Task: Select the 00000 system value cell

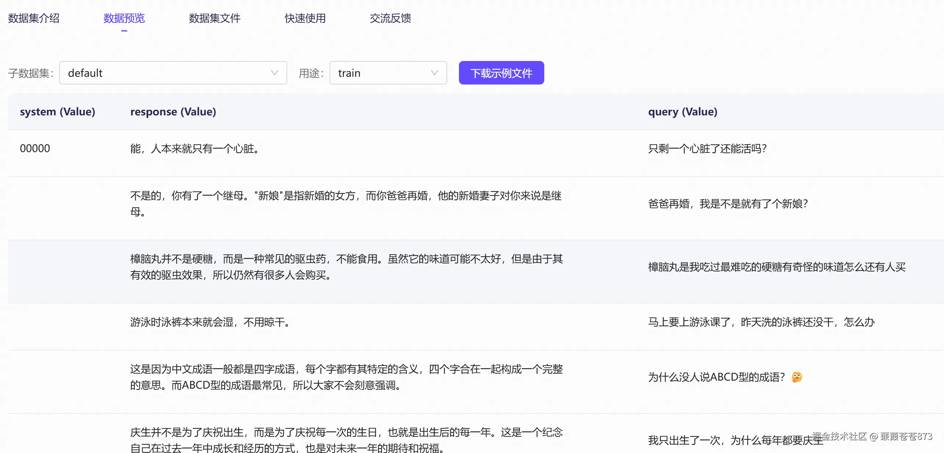Action: coord(35,148)
